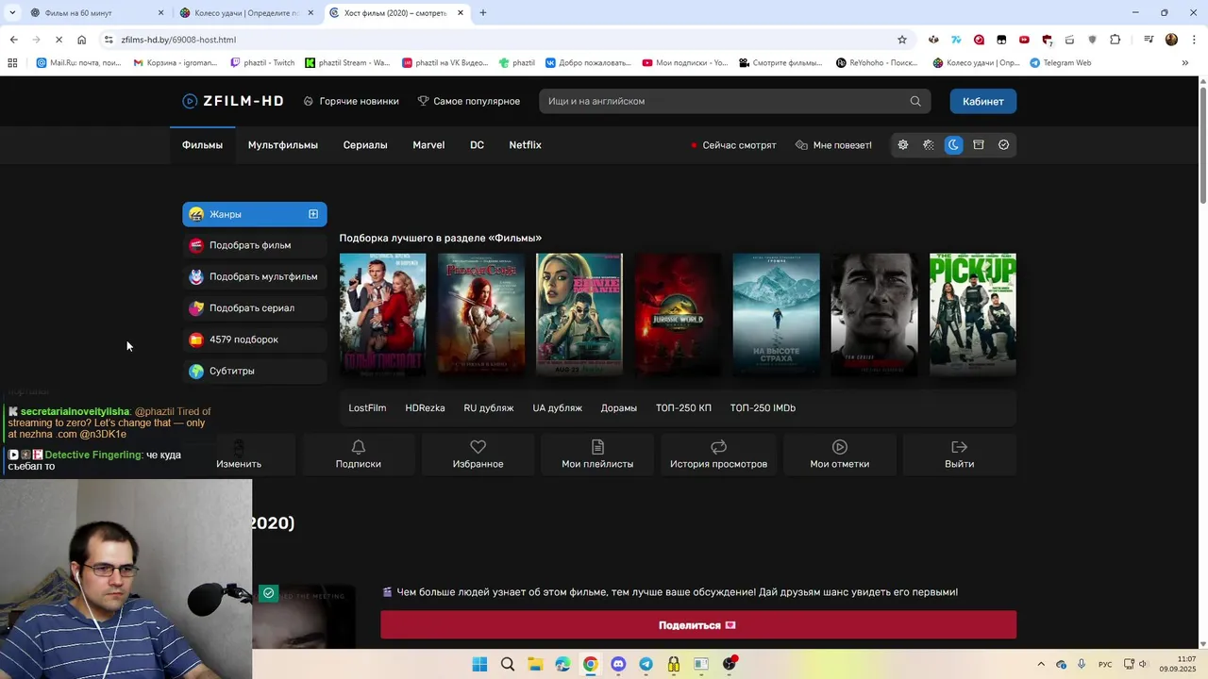Open Подобрать фильм in sidebar
This screenshot has width=1208, height=679.
point(255,245)
